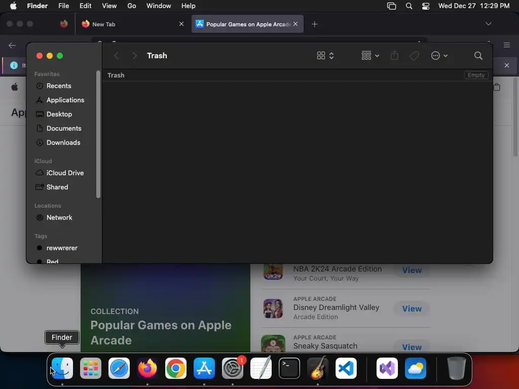Click Firefox back arrow button
519x389 pixels.
(x=12, y=45)
